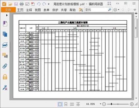Click the 施工进度计划 header cell
Viewport: 139px width, 108px height.
click(x=83, y=26)
